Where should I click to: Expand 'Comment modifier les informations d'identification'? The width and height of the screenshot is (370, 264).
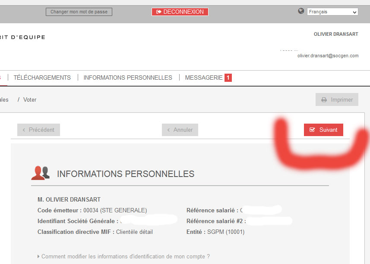point(123,257)
